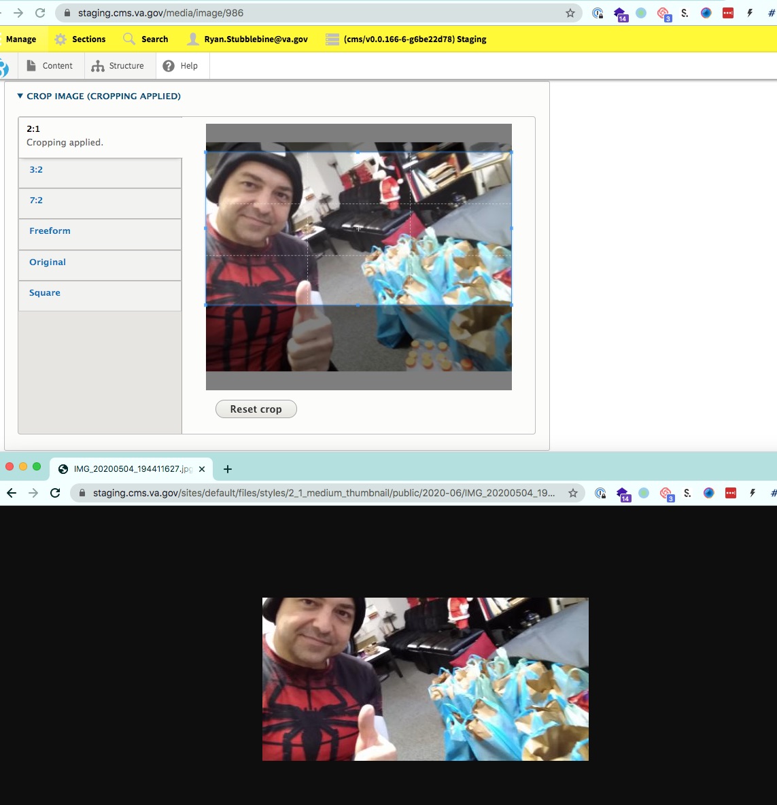Go forward in lower browser window
This screenshot has width=777, height=805.
click(33, 493)
